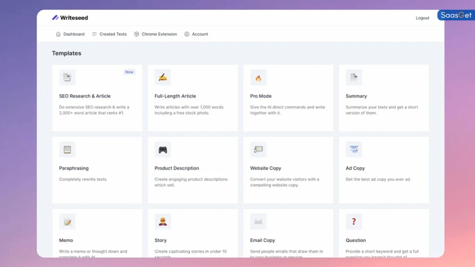The width and height of the screenshot is (475, 267).
Task: Click the Pro Mode flame icon
Action: coord(258,77)
